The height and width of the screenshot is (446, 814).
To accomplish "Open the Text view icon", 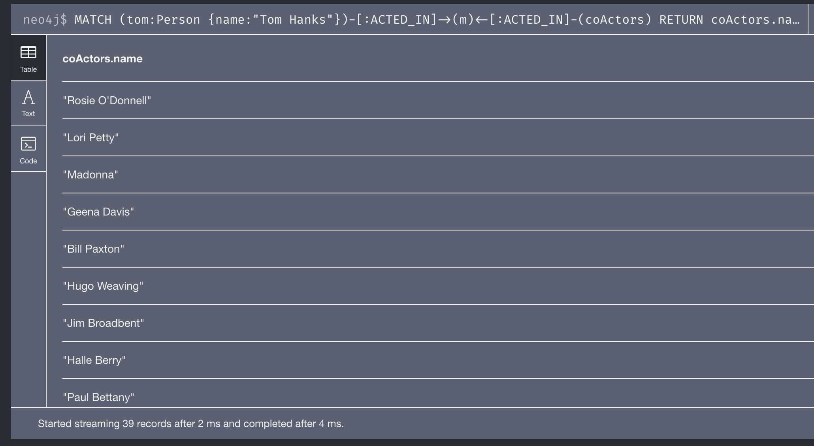I will coord(28,97).
